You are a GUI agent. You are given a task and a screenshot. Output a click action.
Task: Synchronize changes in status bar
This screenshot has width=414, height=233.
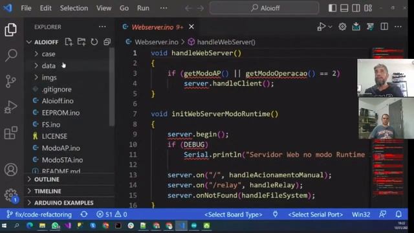[x=84, y=214]
